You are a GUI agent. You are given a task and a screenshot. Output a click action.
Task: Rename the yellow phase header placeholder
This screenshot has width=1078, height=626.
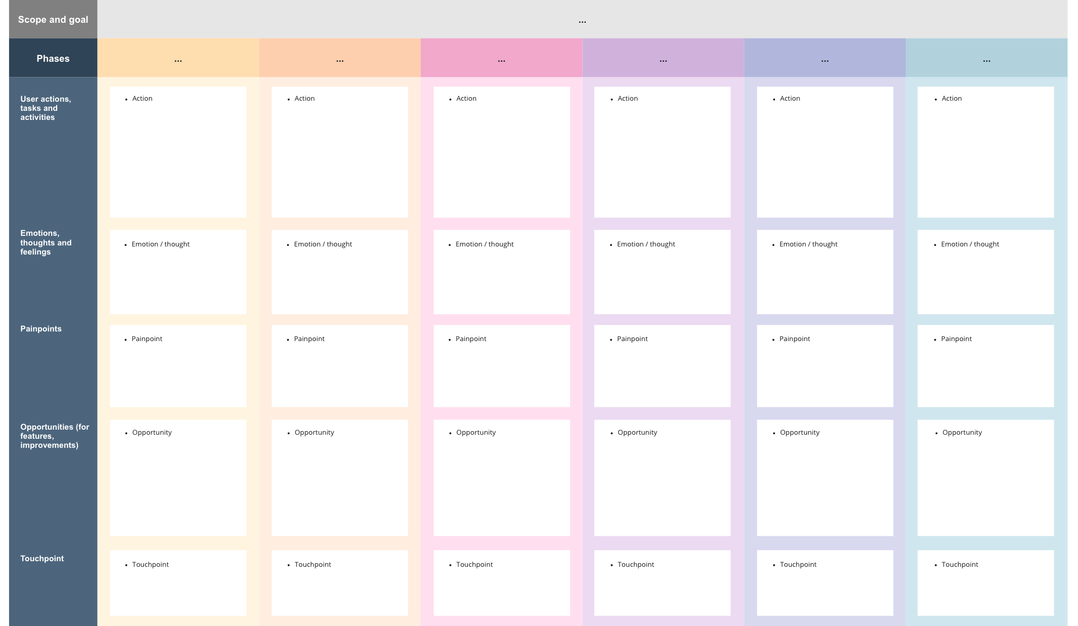pos(177,60)
